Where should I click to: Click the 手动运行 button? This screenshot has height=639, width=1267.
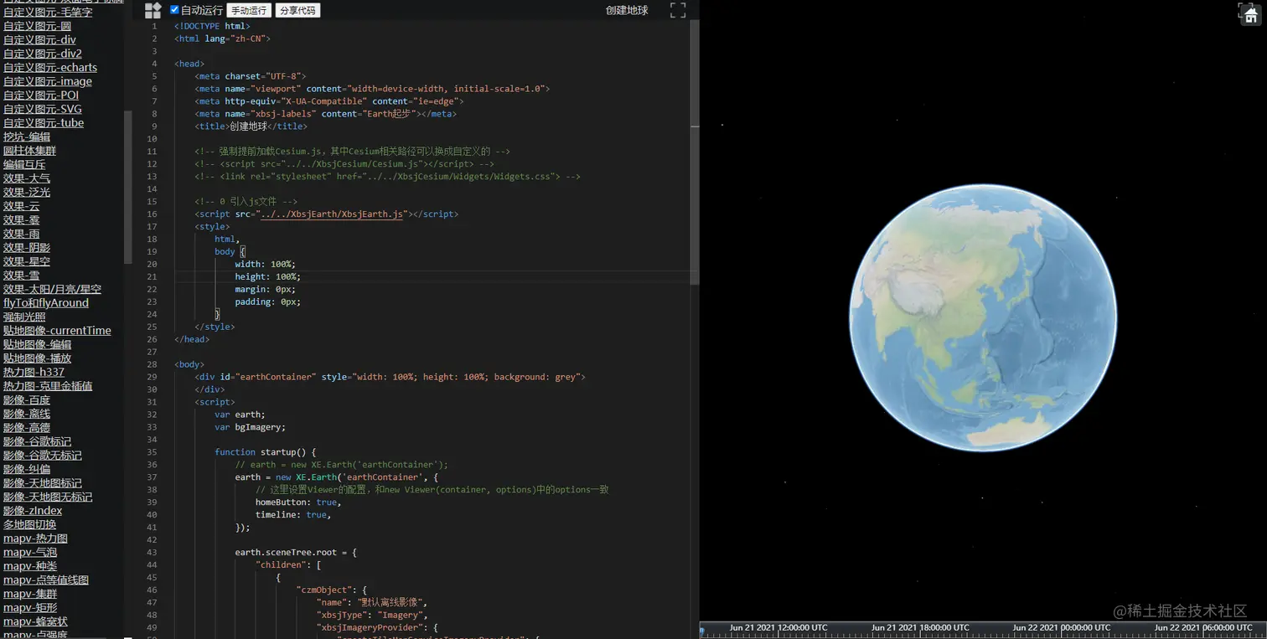(x=249, y=11)
